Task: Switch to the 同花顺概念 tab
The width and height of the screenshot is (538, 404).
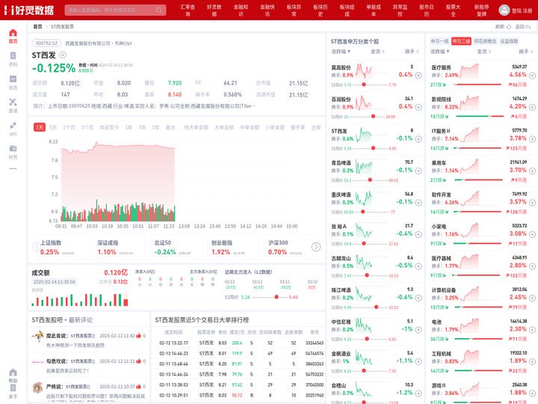Action: click(x=485, y=41)
